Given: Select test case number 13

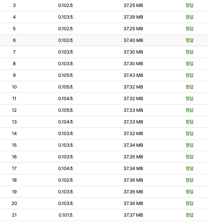Looking at the screenshot, I should click(14, 122).
